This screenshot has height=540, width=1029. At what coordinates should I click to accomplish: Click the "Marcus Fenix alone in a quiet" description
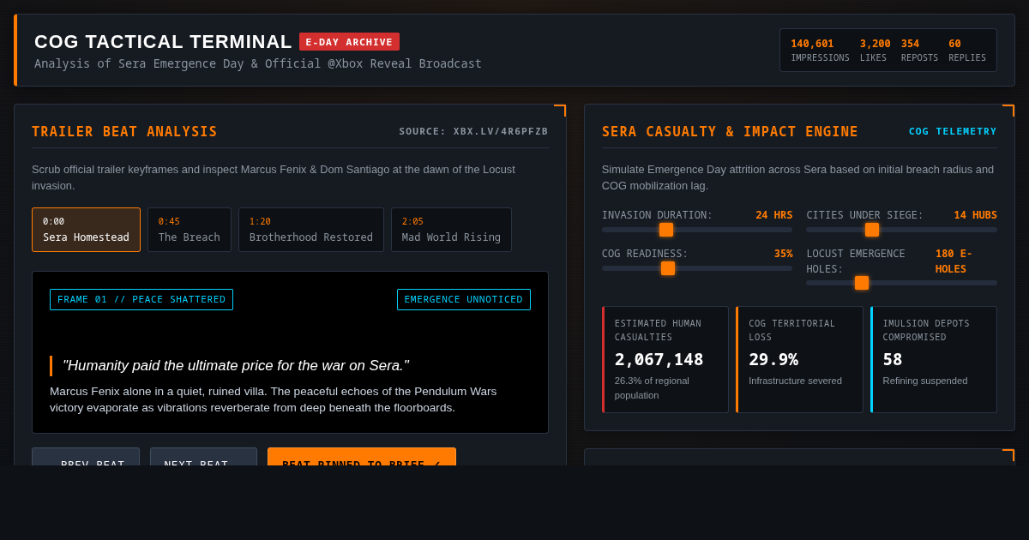273,399
